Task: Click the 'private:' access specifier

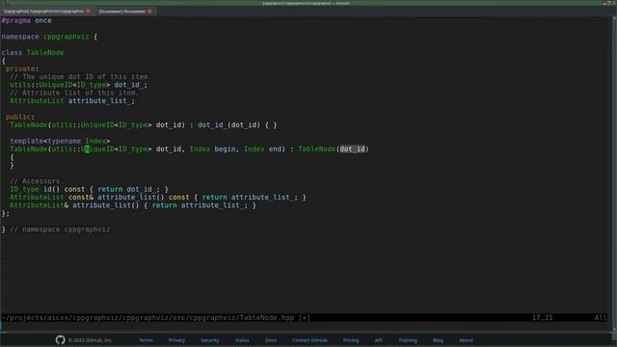Action: click(x=22, y=68)
